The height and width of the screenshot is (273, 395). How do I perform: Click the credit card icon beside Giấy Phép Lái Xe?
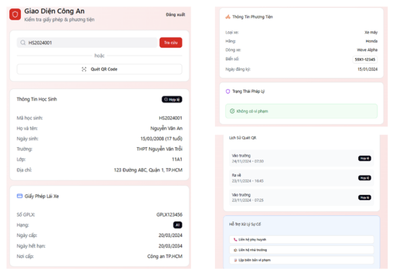19,196
